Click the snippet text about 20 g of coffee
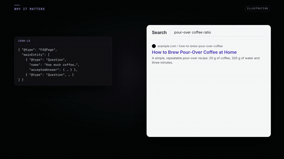 pyautogui.click(x=206, y=60)
